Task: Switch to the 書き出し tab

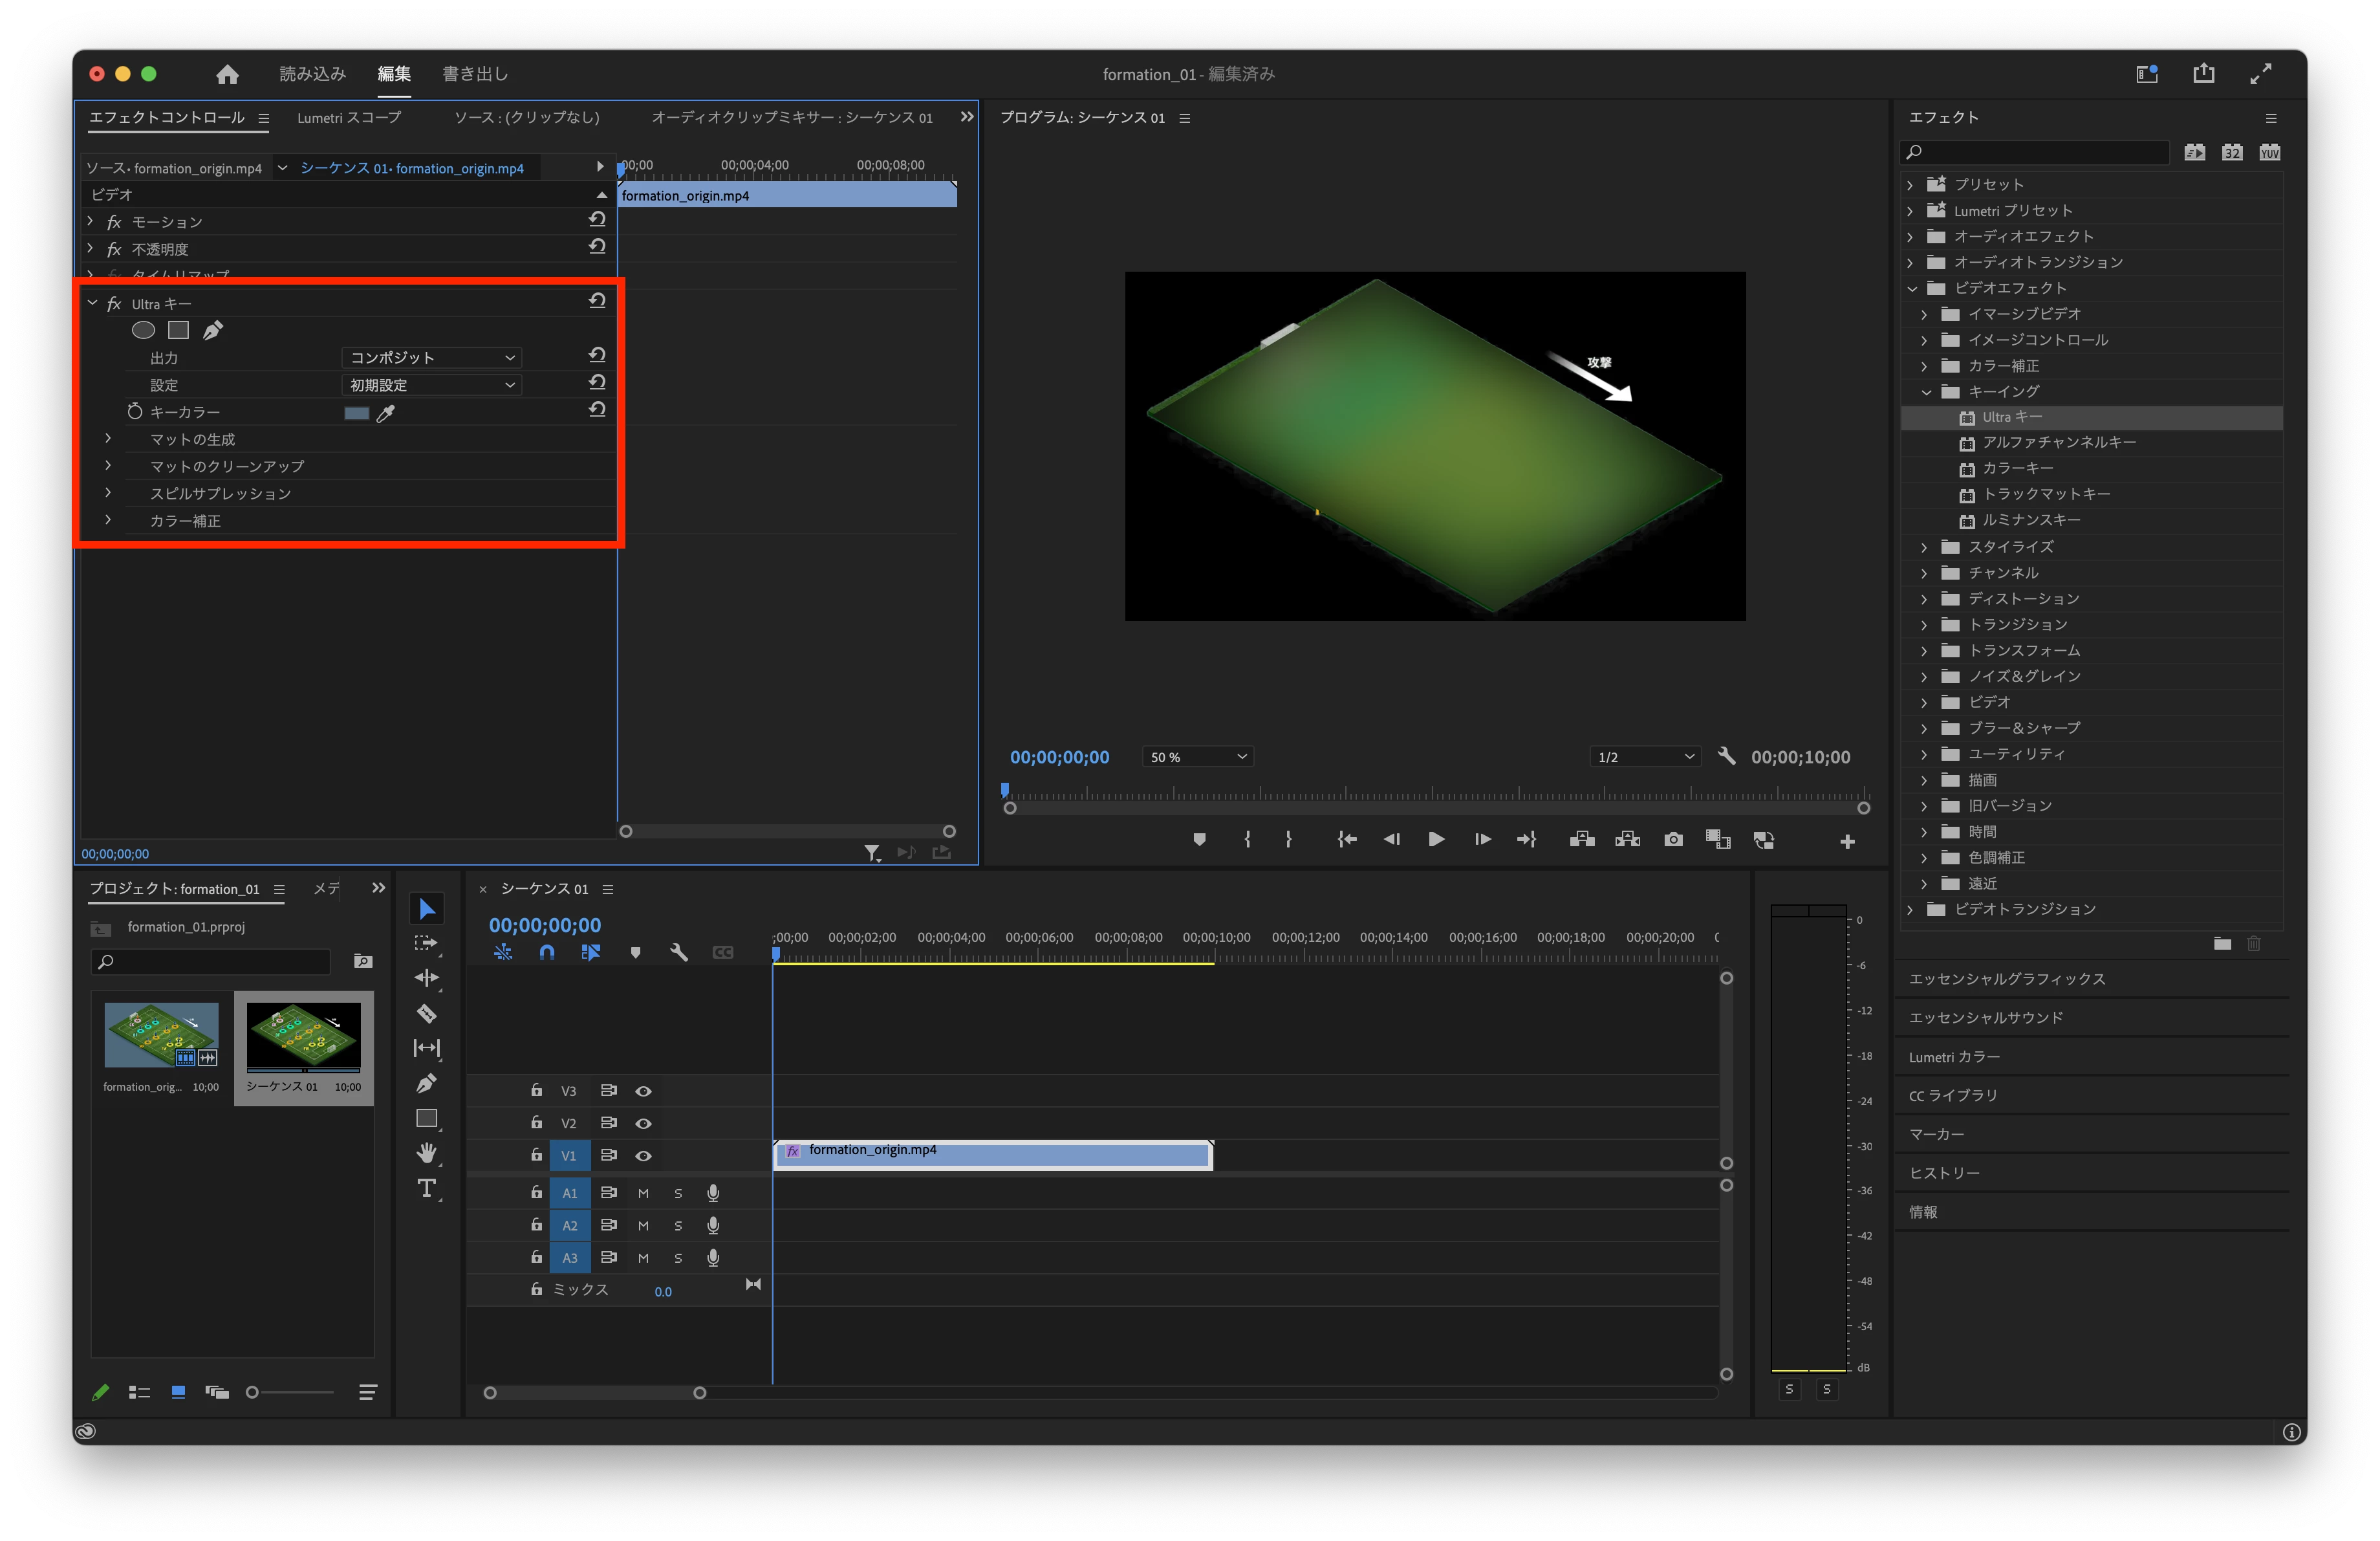Action: 475,74
